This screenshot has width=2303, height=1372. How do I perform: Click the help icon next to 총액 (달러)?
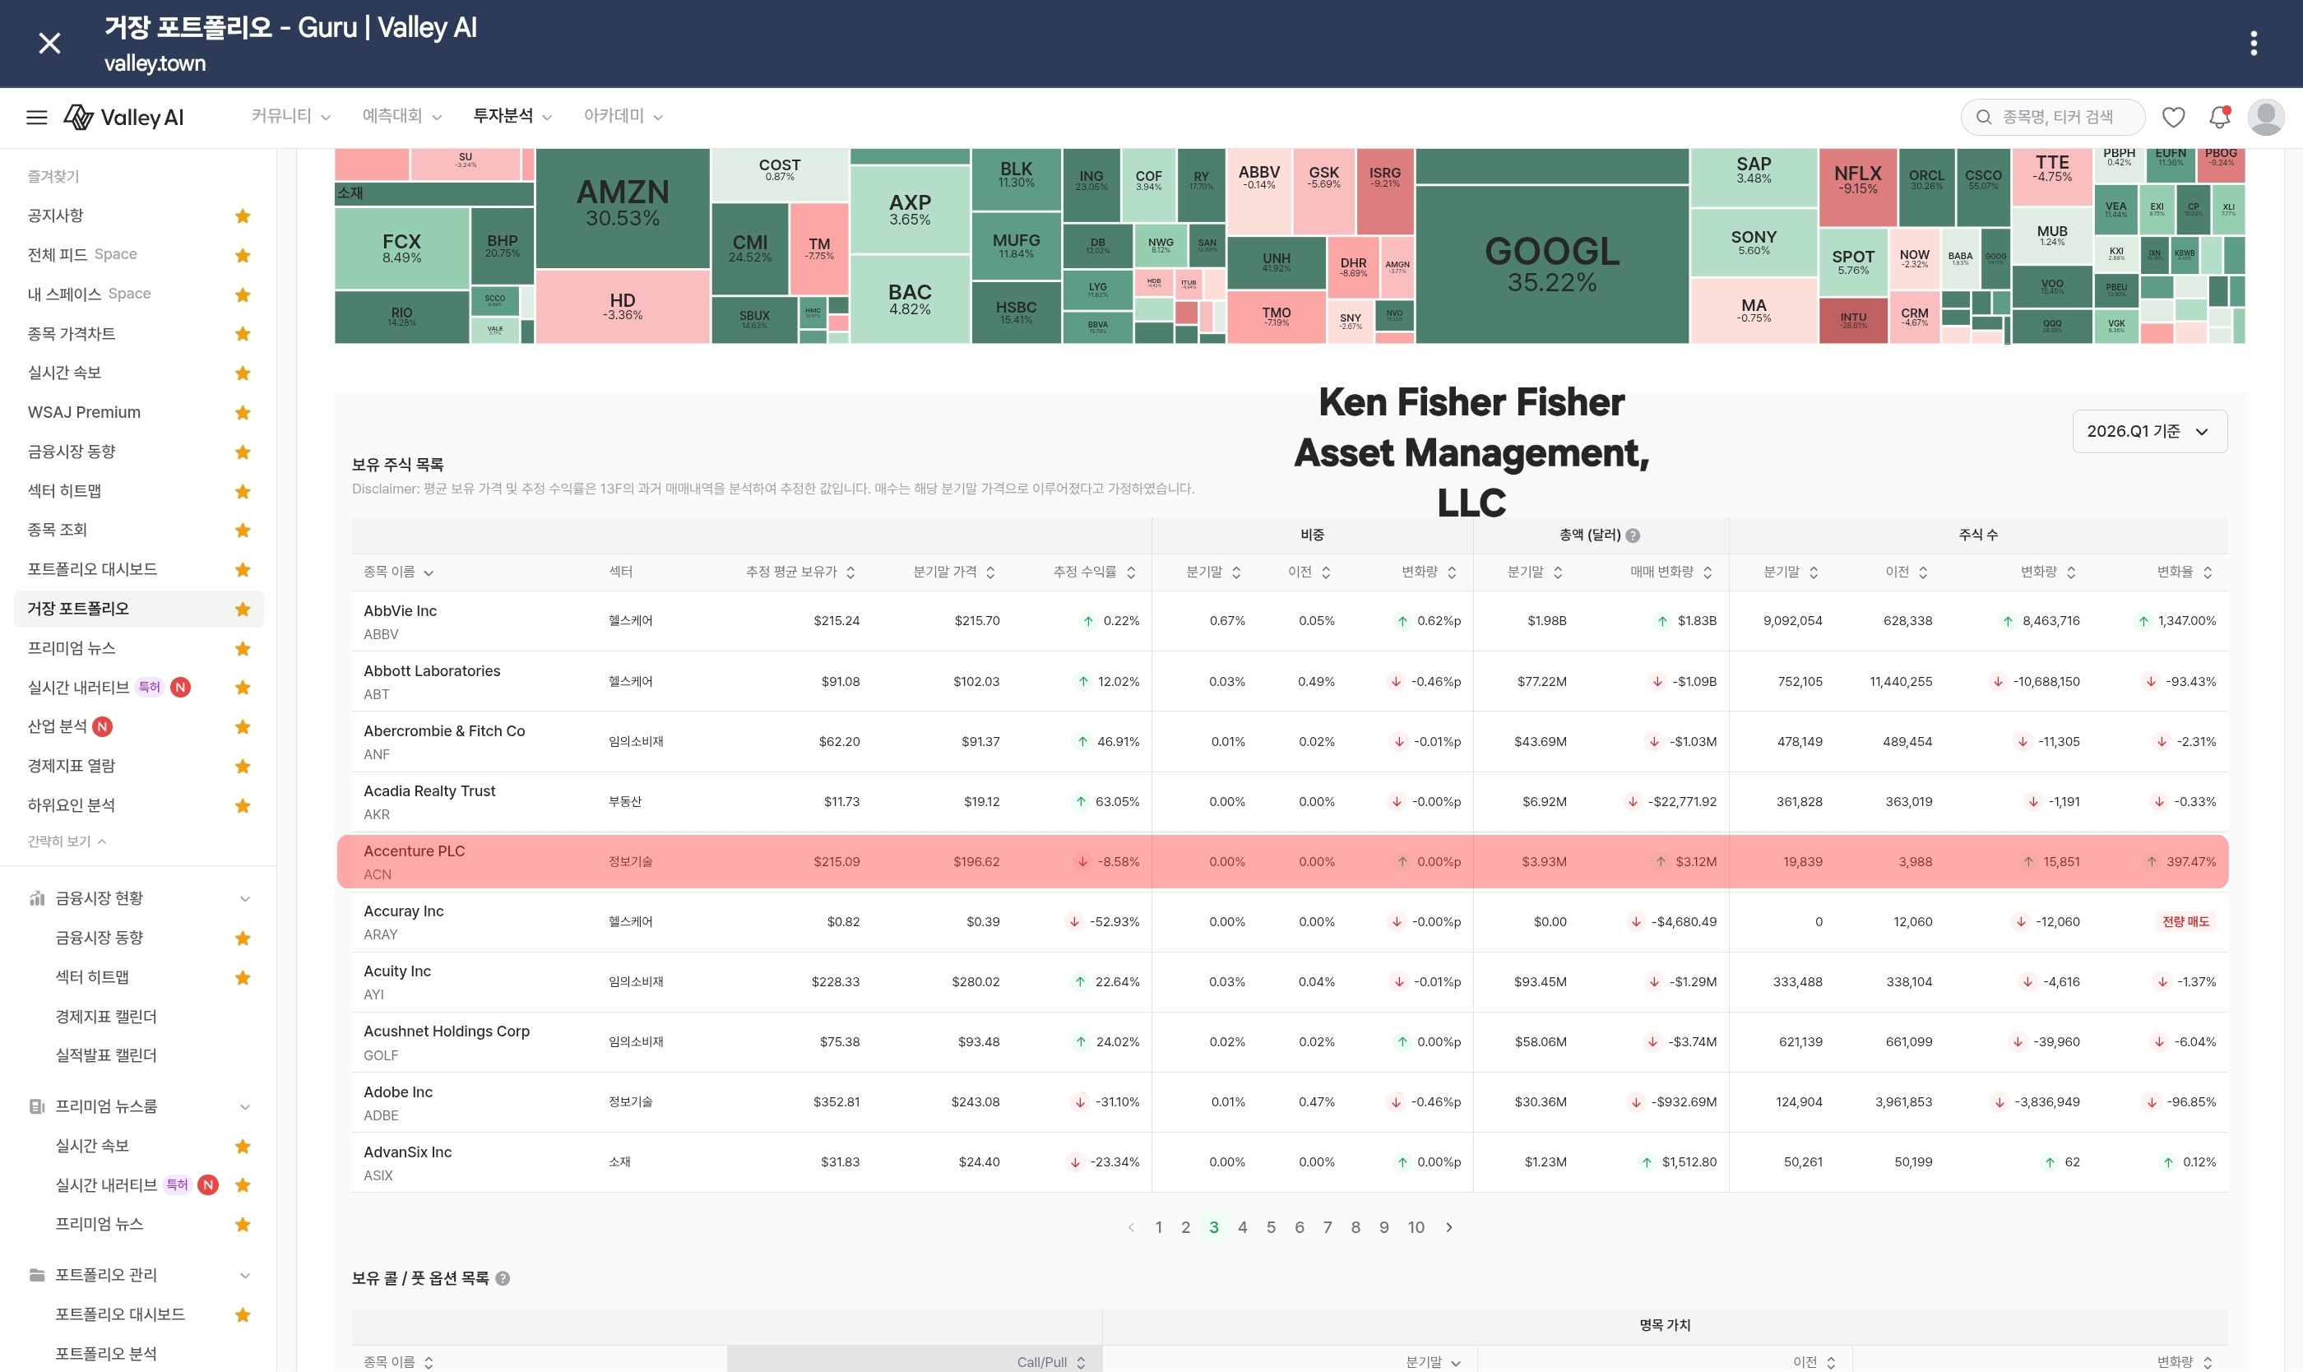point(1633,535)
